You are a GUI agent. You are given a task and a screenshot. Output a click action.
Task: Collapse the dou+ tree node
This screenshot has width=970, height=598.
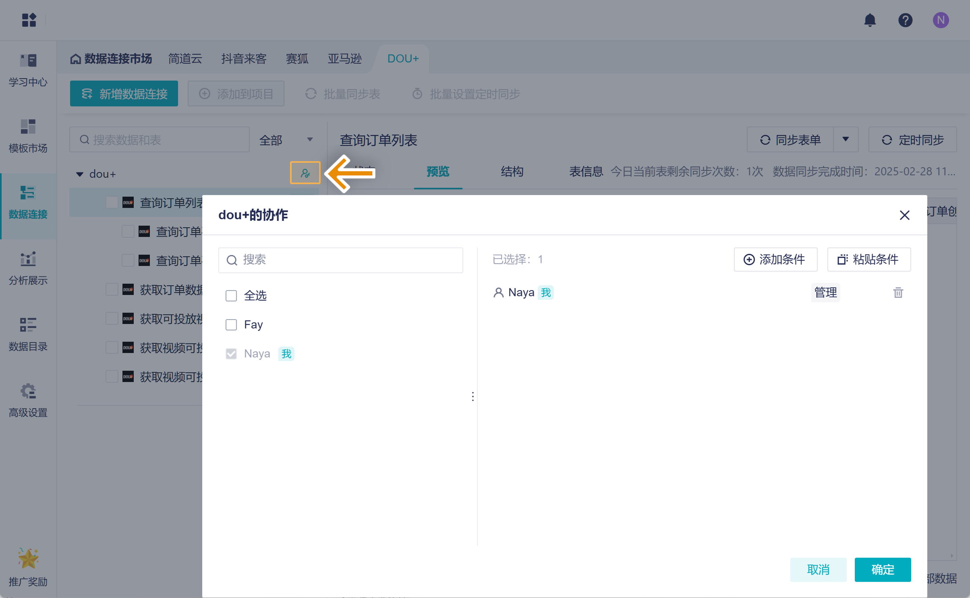(x=80, y=174)
